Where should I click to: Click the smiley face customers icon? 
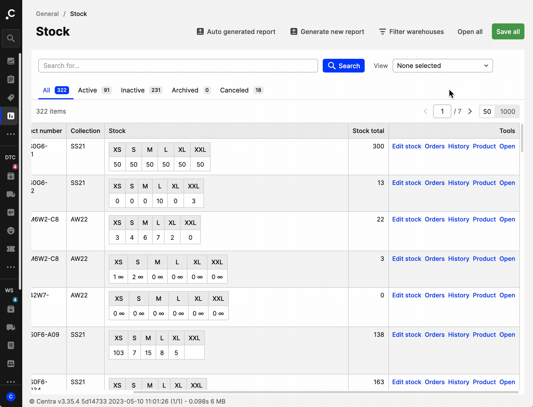11,231
